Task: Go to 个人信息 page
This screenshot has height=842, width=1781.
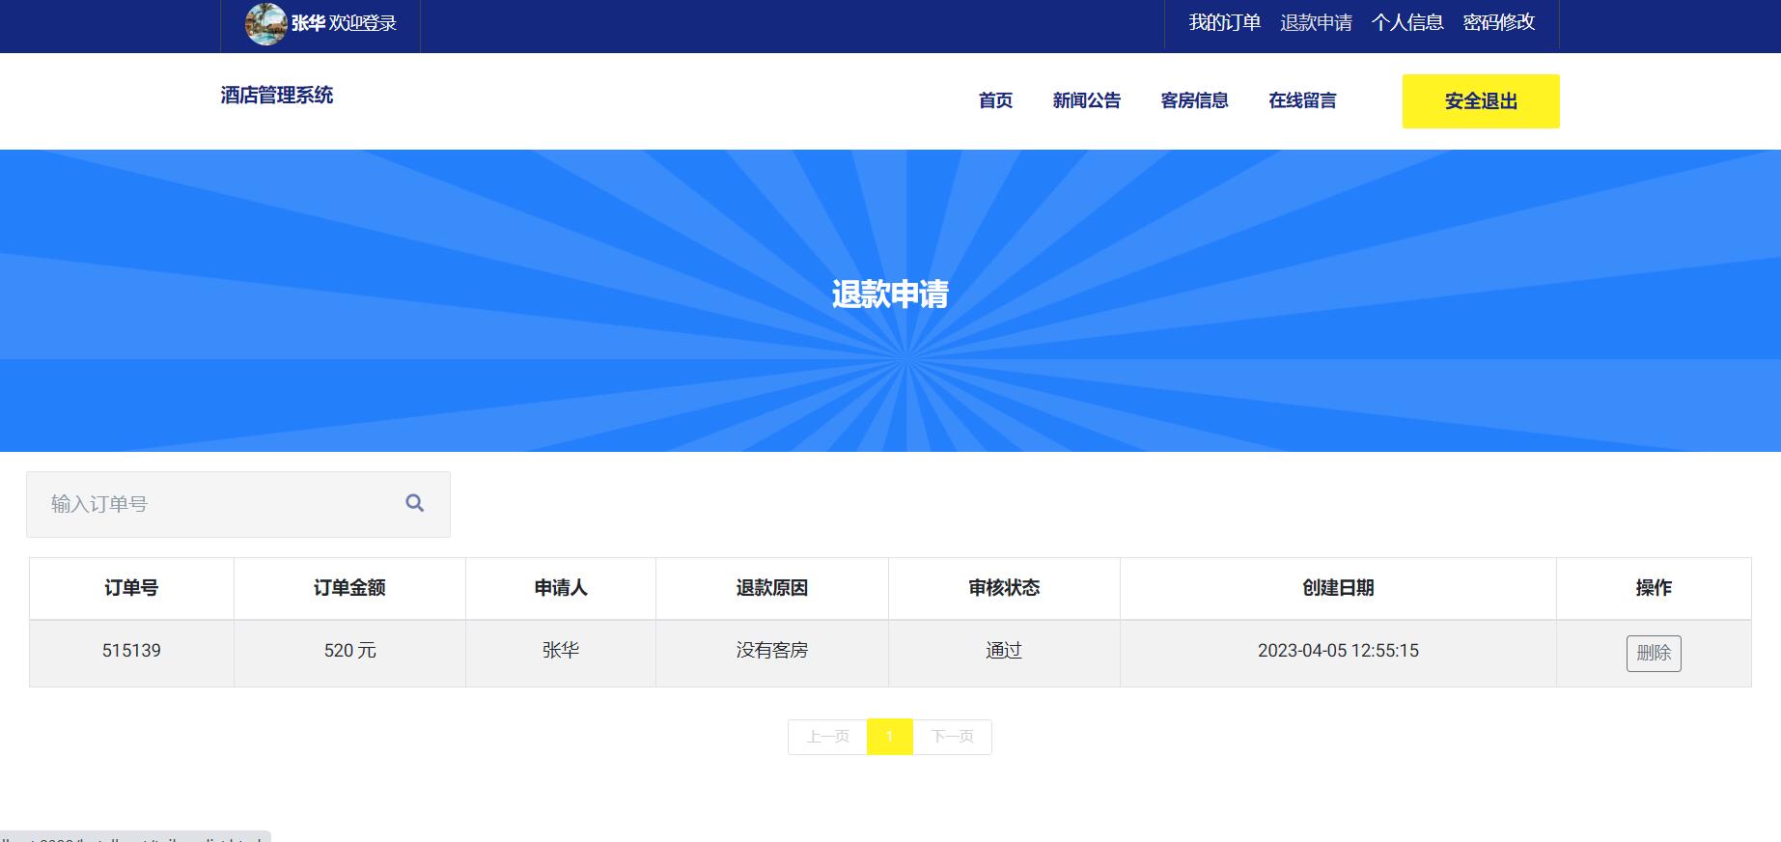Action: point(1407,22)
